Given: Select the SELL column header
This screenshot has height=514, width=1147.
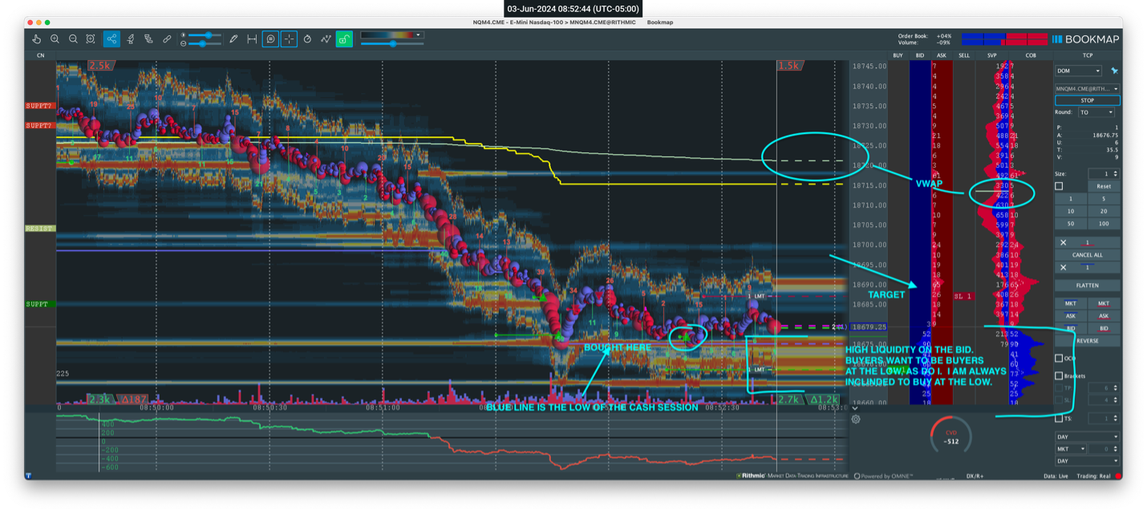Looking at the screenshot, I should 963,55.
